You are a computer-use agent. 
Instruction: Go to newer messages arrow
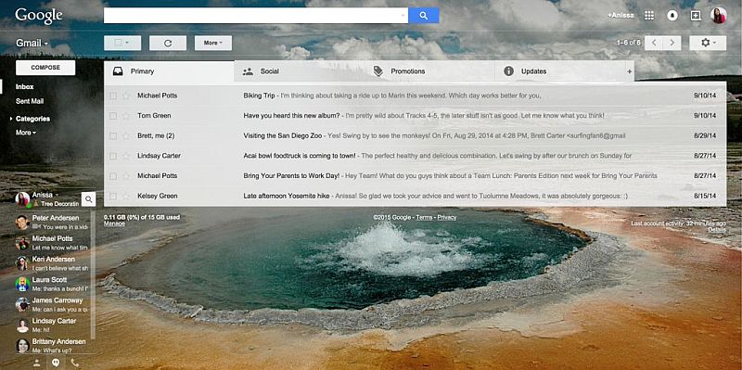click(x=654, y=43)
